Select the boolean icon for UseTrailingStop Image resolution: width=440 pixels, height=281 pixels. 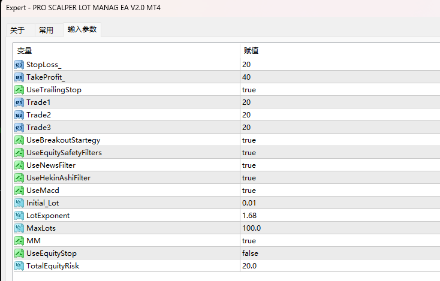[19, 90]
